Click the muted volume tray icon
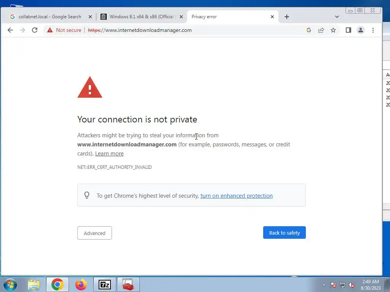The image size is (390, 292). click(x=352, y=285)
